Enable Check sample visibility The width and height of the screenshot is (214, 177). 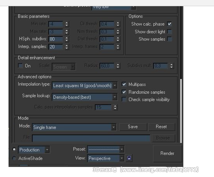pyautogui.click(x=124, y=100)
